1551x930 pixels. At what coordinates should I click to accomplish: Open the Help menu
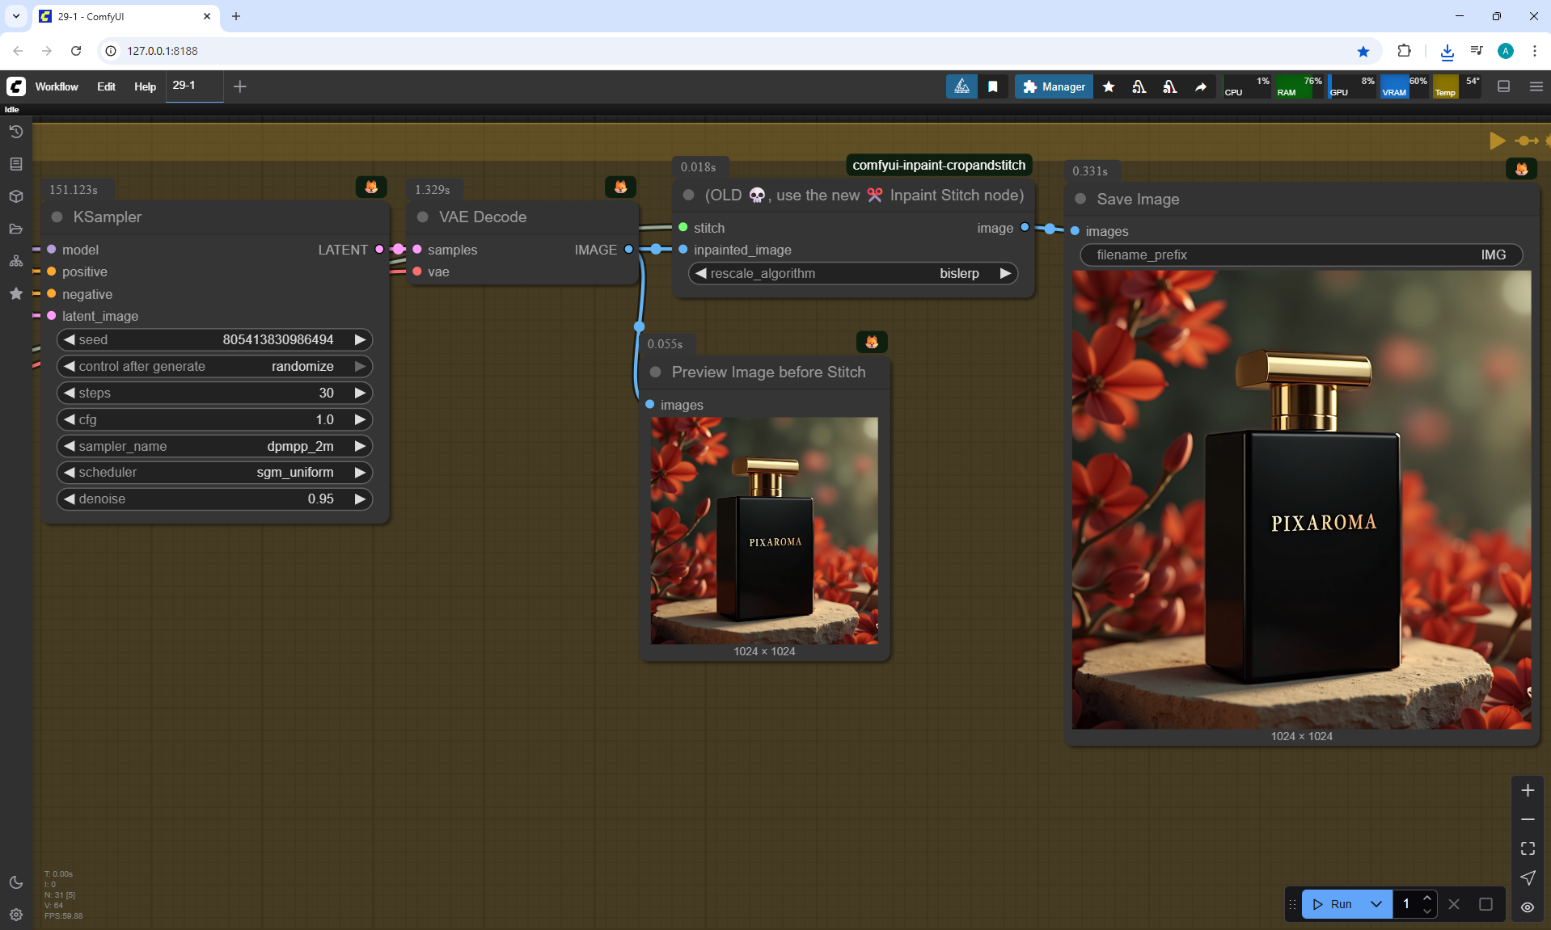tap(145, 86)
